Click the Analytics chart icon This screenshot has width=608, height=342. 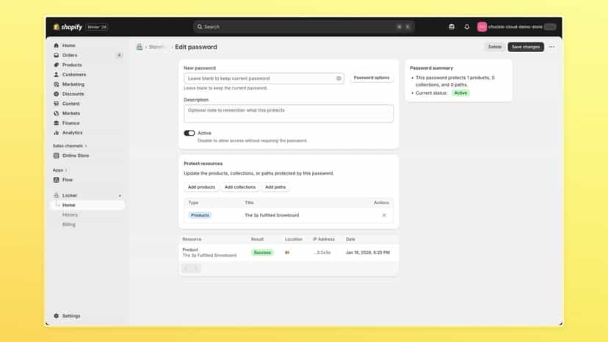coord(57,133)
